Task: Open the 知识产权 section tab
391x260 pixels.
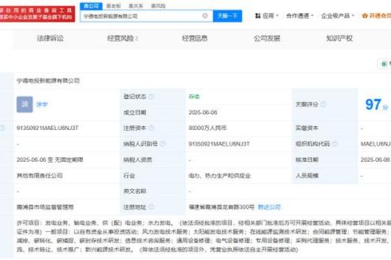Action: coord(340,38)
